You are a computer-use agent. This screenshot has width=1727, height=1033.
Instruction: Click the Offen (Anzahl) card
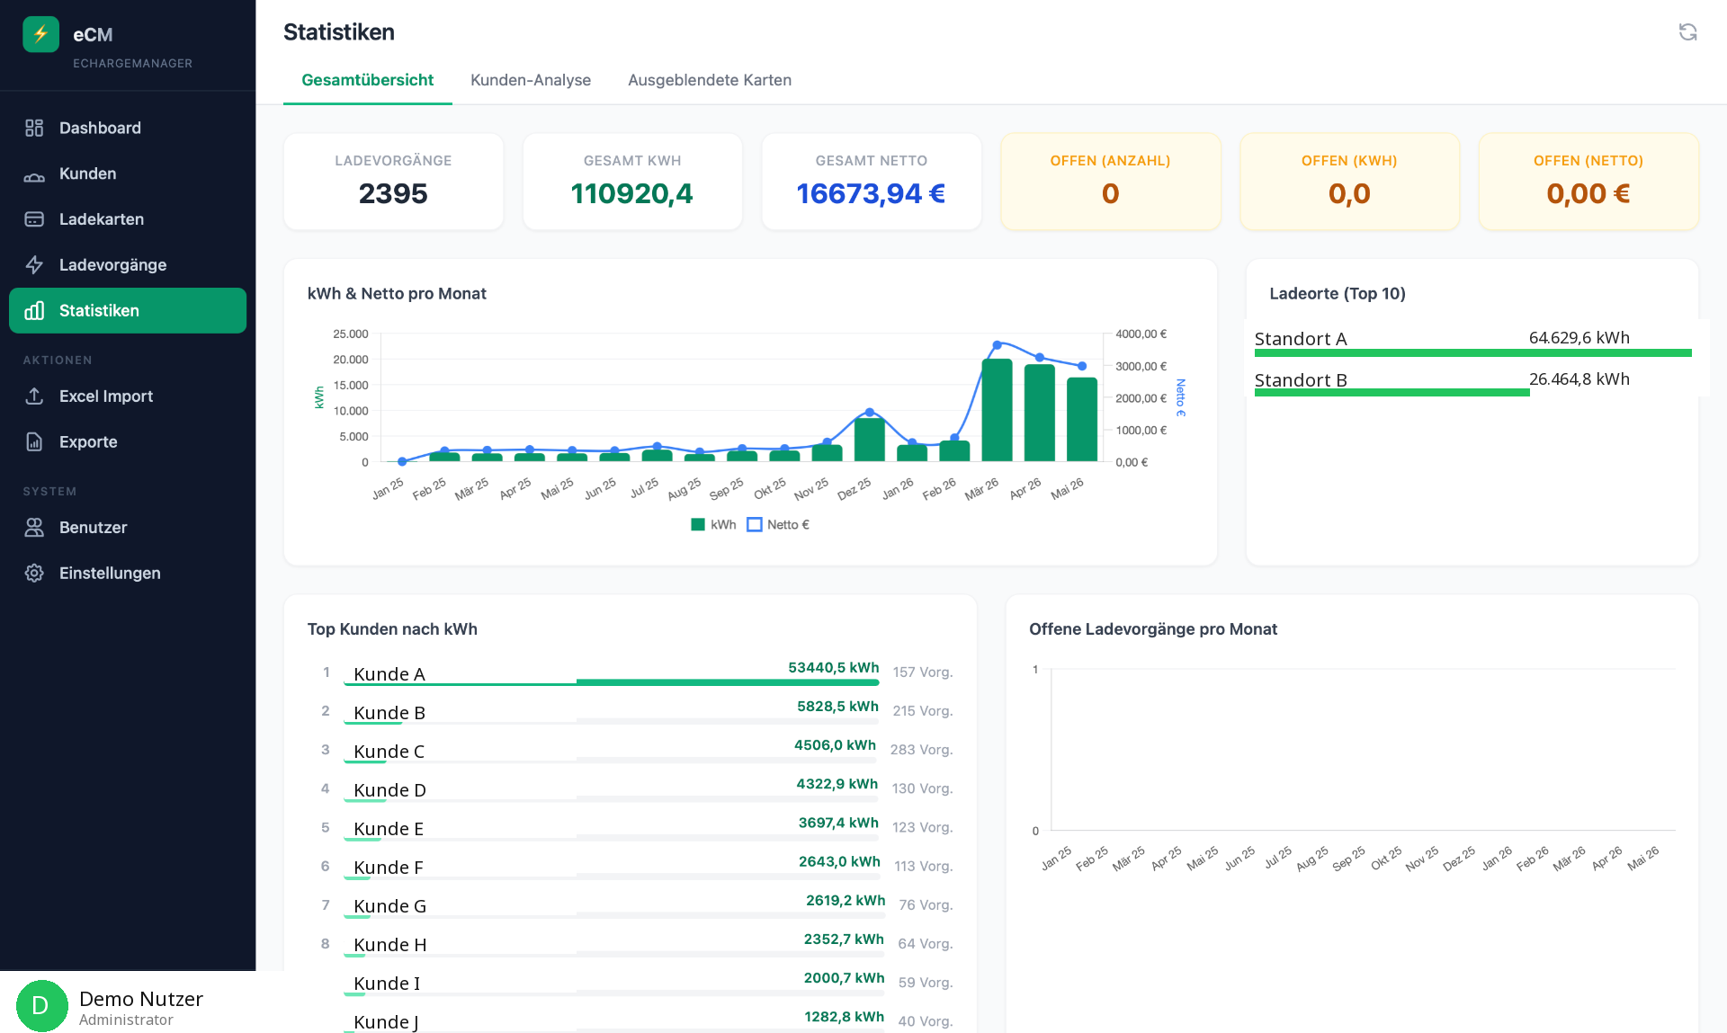1110,182
